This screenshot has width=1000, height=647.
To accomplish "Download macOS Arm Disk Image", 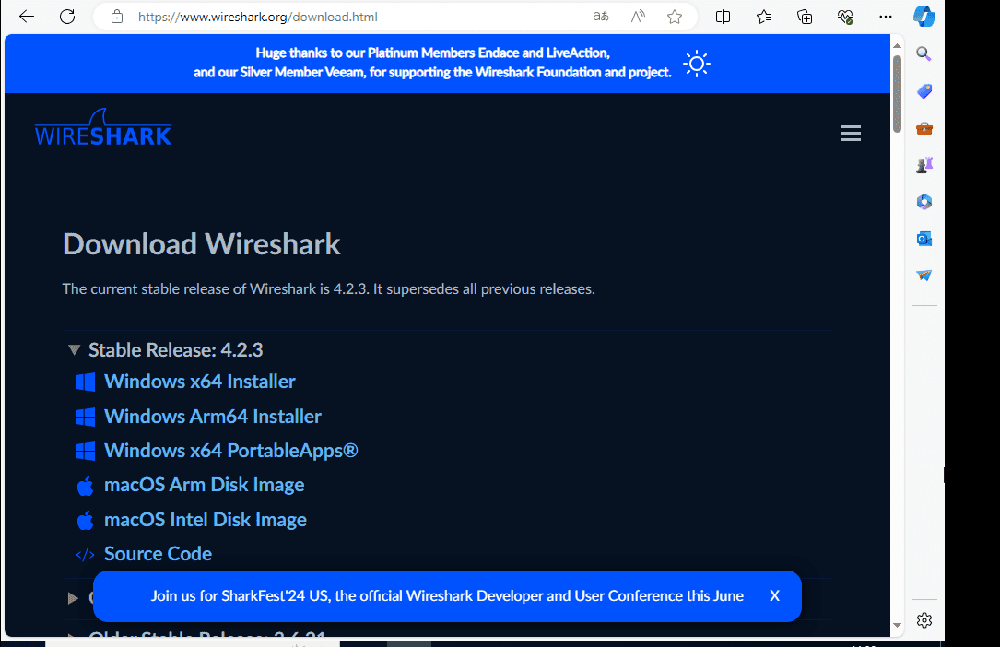I will 204,485.
